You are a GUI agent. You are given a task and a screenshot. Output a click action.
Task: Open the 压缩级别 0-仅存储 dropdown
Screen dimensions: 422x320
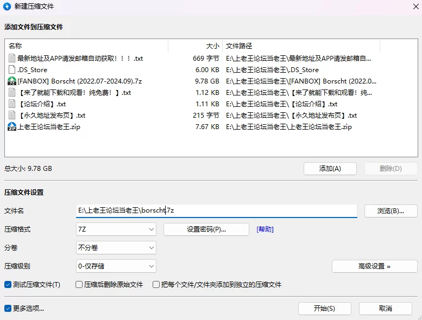point(116,266)
